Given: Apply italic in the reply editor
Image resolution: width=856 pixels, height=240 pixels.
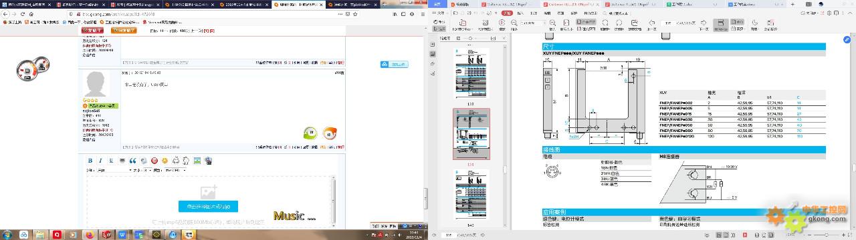Looking at the screenshot, I should tap(101, 161).
